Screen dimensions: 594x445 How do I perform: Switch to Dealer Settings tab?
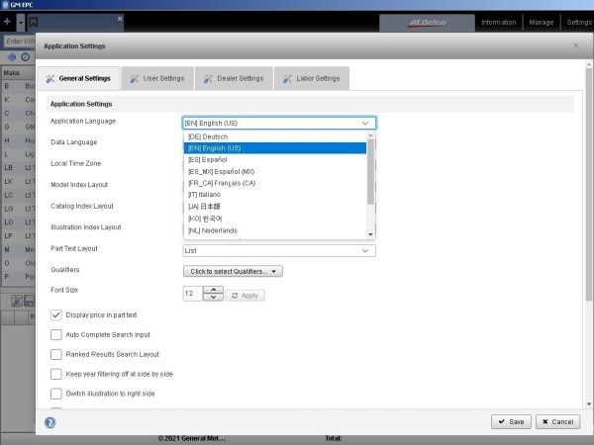click(x=234, y=78)
